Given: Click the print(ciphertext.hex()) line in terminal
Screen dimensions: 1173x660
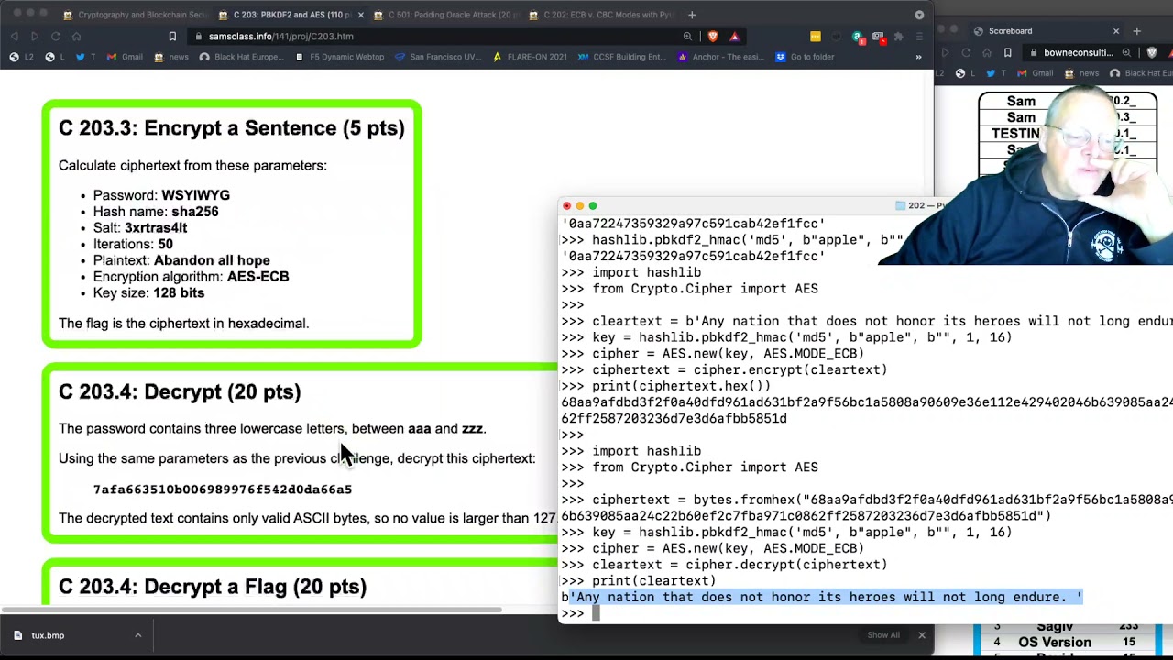Looking at the screenshot, I should pyautogui.click(x=682, y=386).
